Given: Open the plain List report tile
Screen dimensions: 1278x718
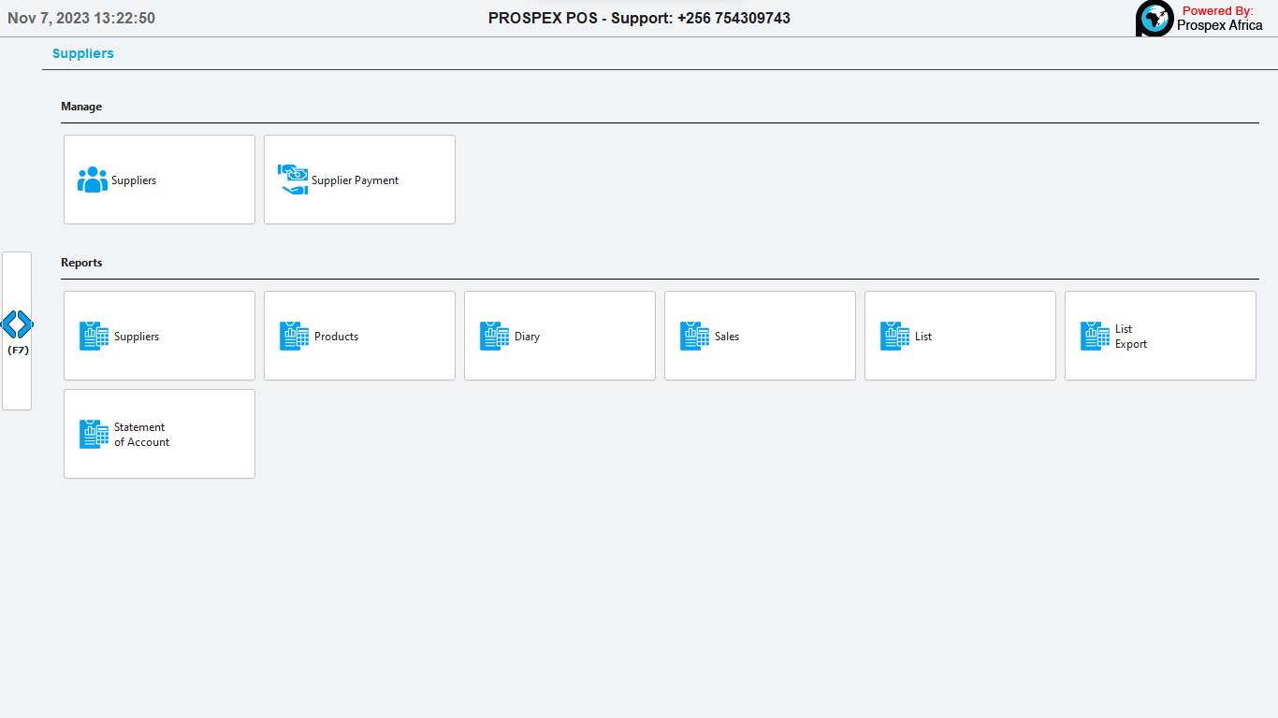Looking at the screenshot, I should coord(960,336).
